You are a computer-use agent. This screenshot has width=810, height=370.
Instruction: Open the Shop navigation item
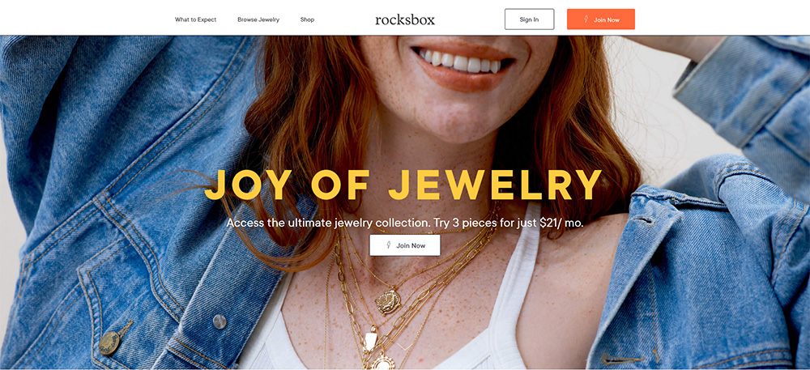pos(307,19)
